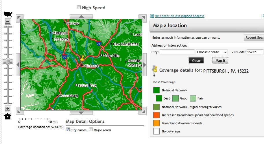Click the Address or Intersection field

coord(226,45)
